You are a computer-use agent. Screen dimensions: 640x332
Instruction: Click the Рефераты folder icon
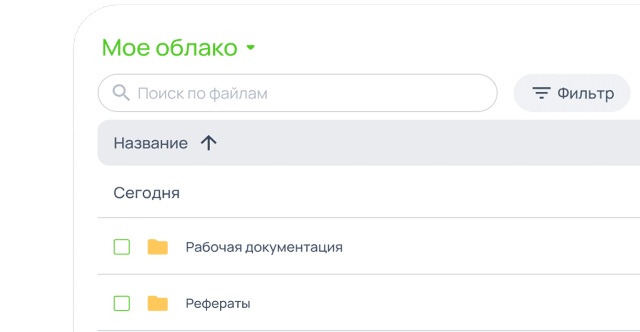158,303
